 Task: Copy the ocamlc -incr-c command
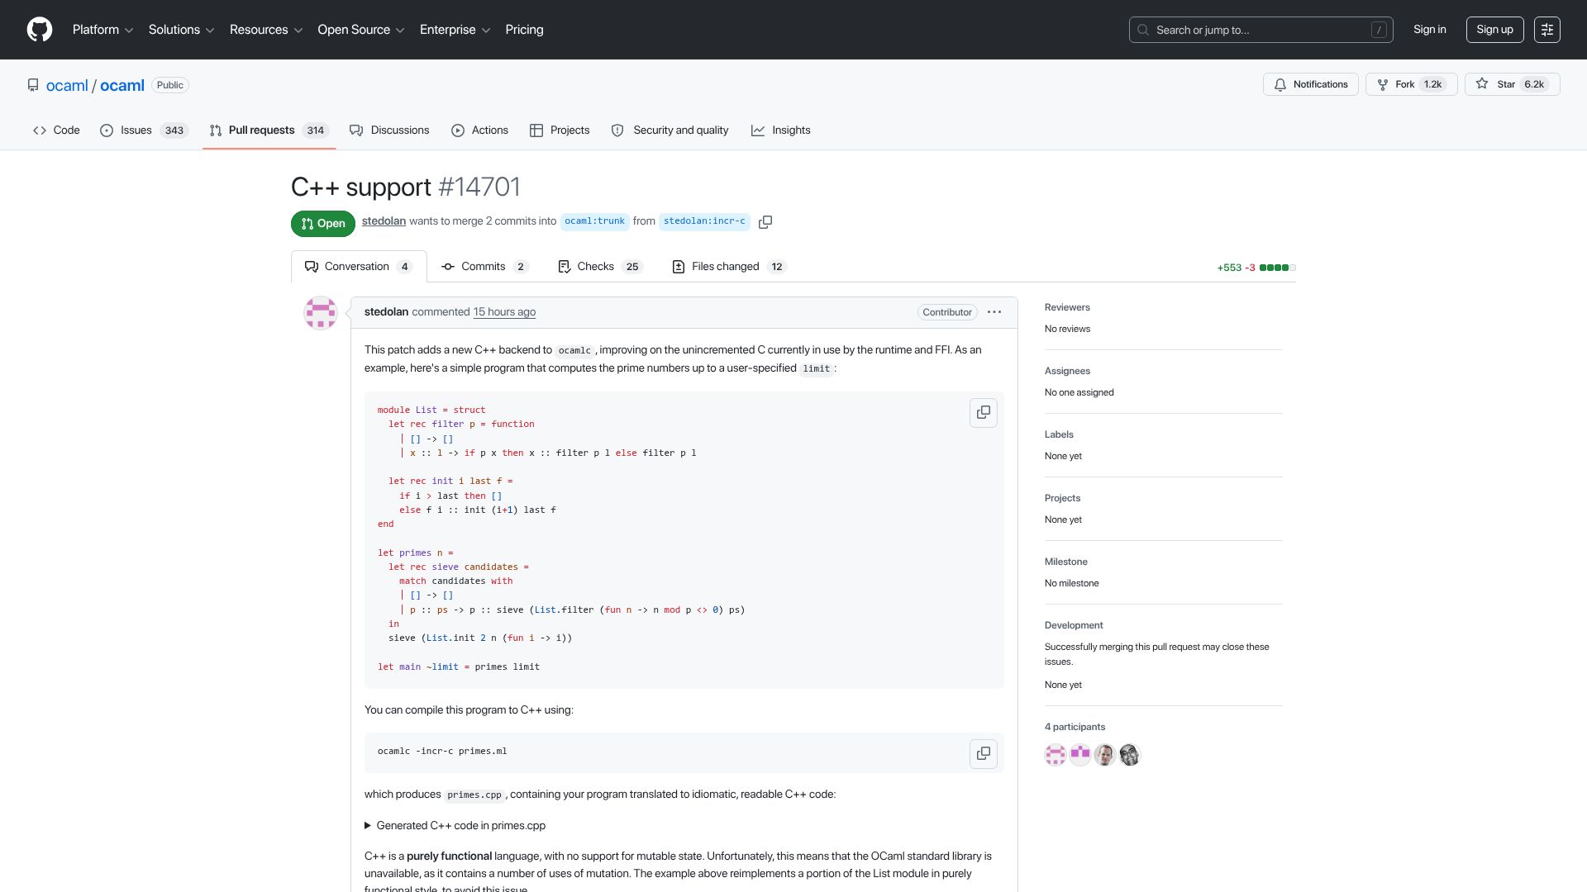984,753
